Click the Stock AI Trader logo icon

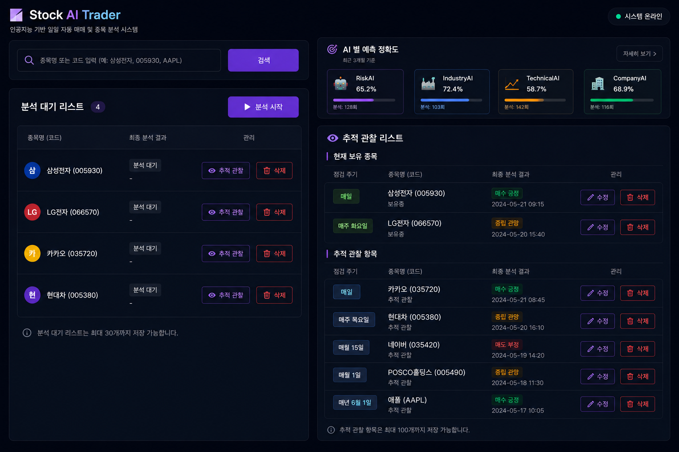[16, 15]
